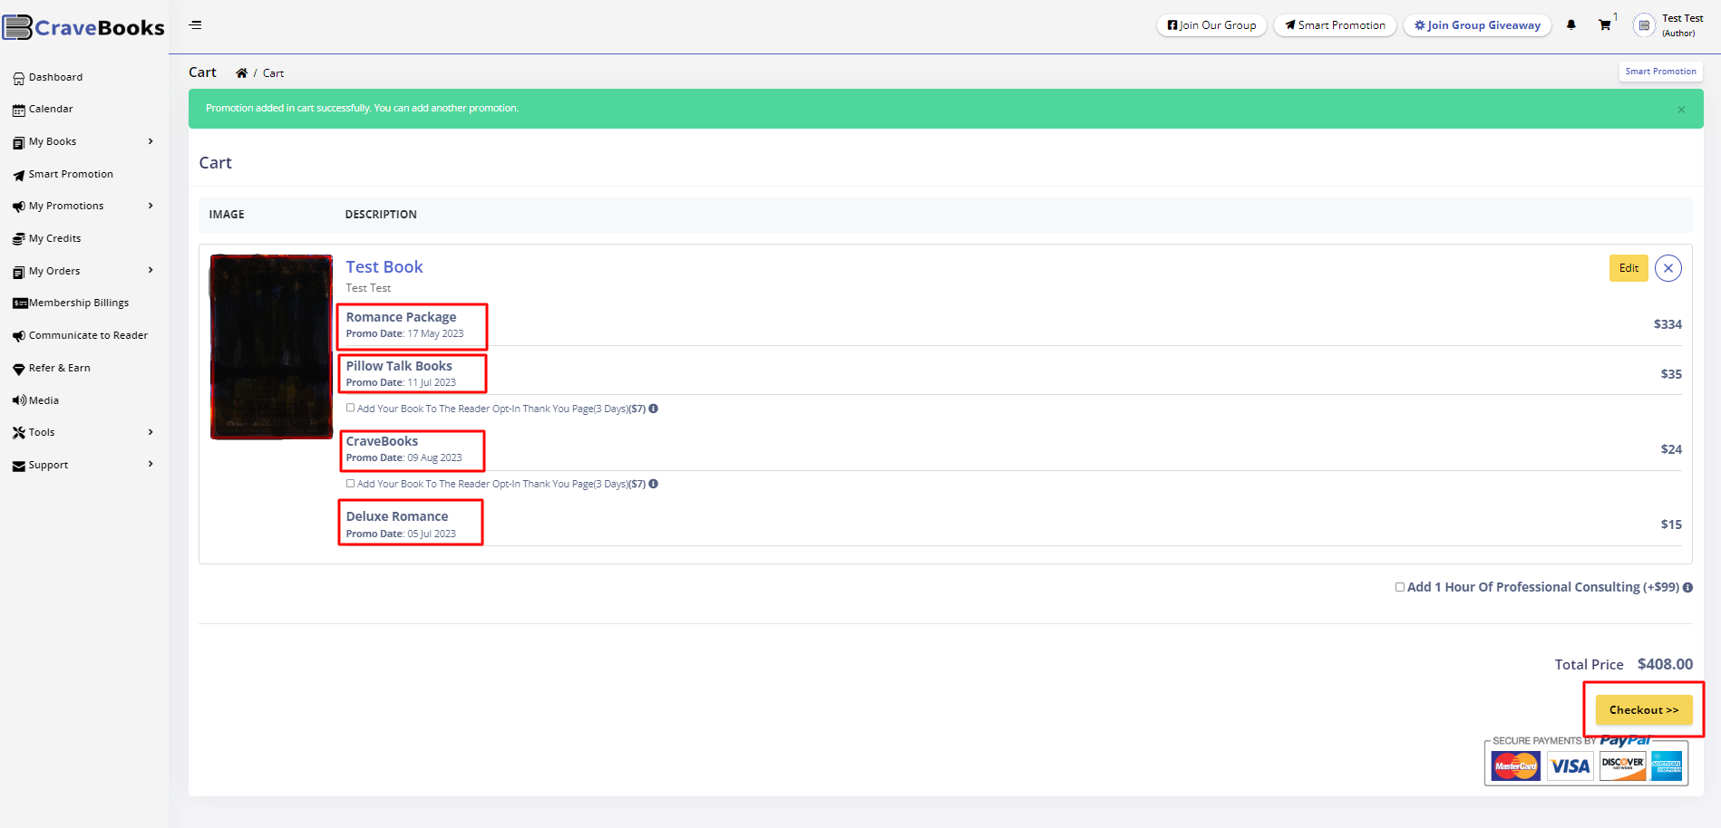
Task: Show info for Pillow Talk Books opt-in add-on
Action: [654, 409]
